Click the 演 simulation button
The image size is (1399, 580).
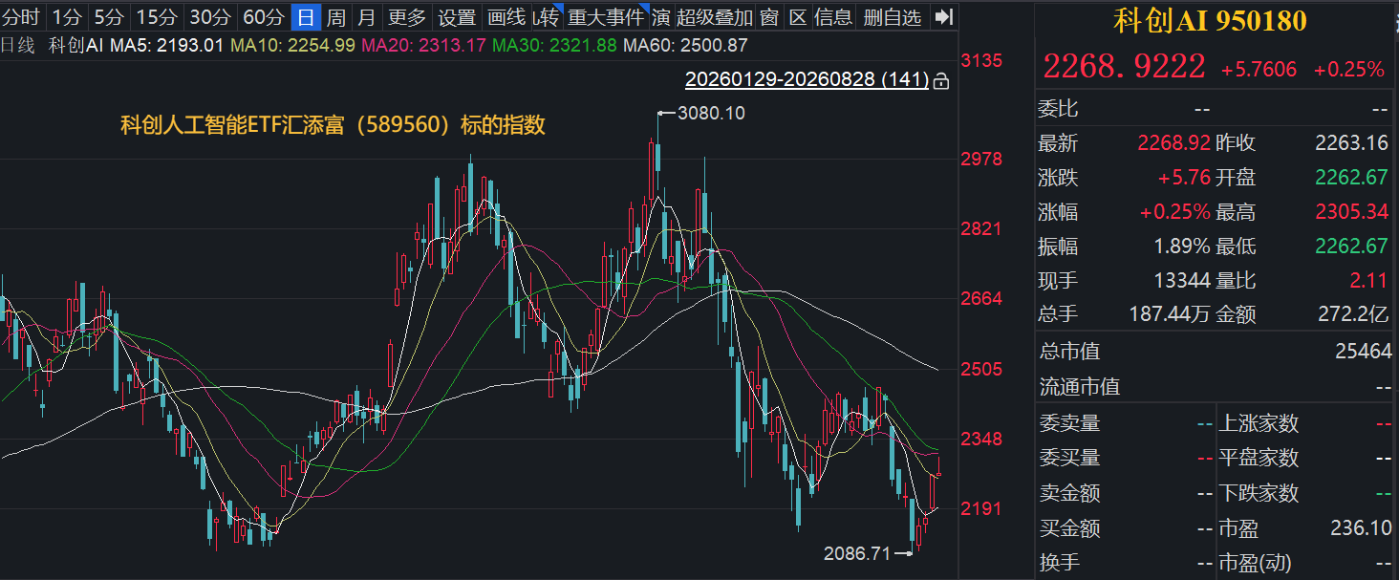pyautogui.click(x=661, y=16)
